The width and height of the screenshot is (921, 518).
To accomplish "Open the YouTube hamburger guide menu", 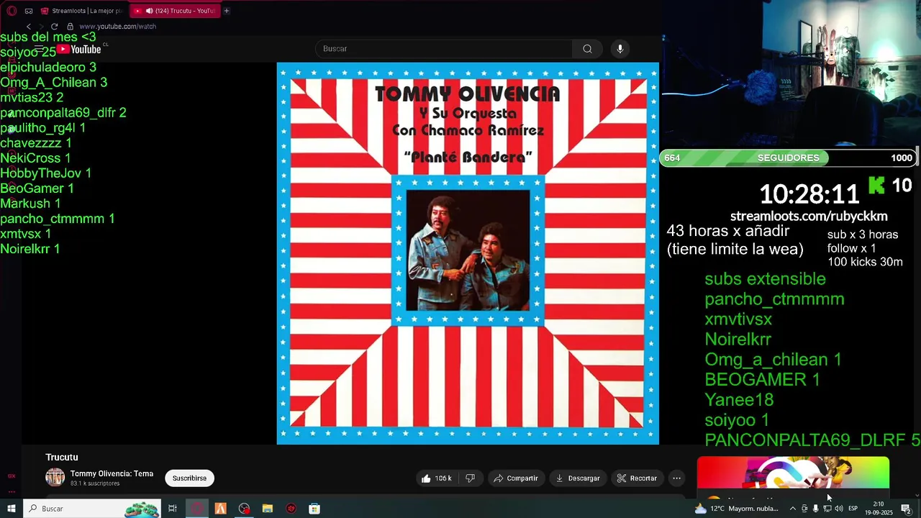I will pos(39,49).
